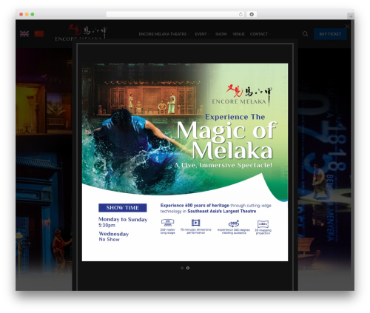This screenshot has width=370, height=313.
Task: Click 'Southeast Asia's Largest Theatre' text
Action: [x=222, y=211]
